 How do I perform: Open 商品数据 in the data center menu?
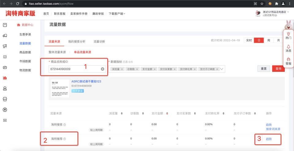click(x=25, y=52)
